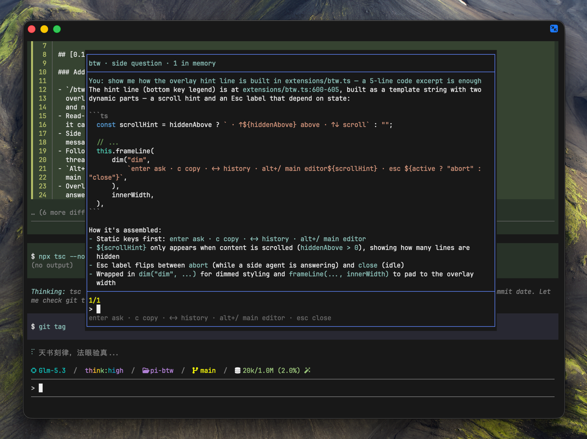Click diff line number 12
587x439 pixels.
click(42, 90)
